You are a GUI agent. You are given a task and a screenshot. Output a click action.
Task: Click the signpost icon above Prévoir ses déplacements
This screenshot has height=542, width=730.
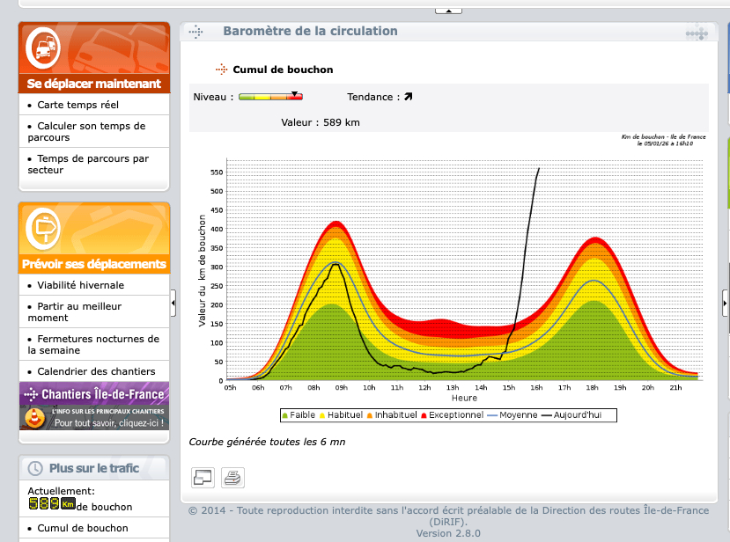41,229
